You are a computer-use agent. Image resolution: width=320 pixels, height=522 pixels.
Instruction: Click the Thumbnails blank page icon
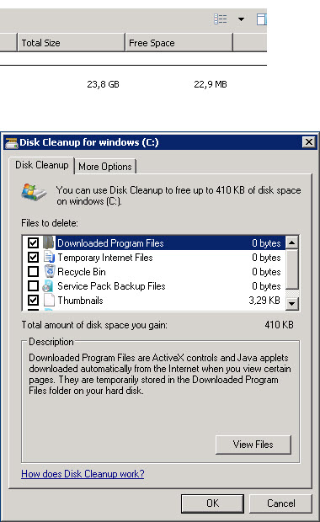pos(49,300)
